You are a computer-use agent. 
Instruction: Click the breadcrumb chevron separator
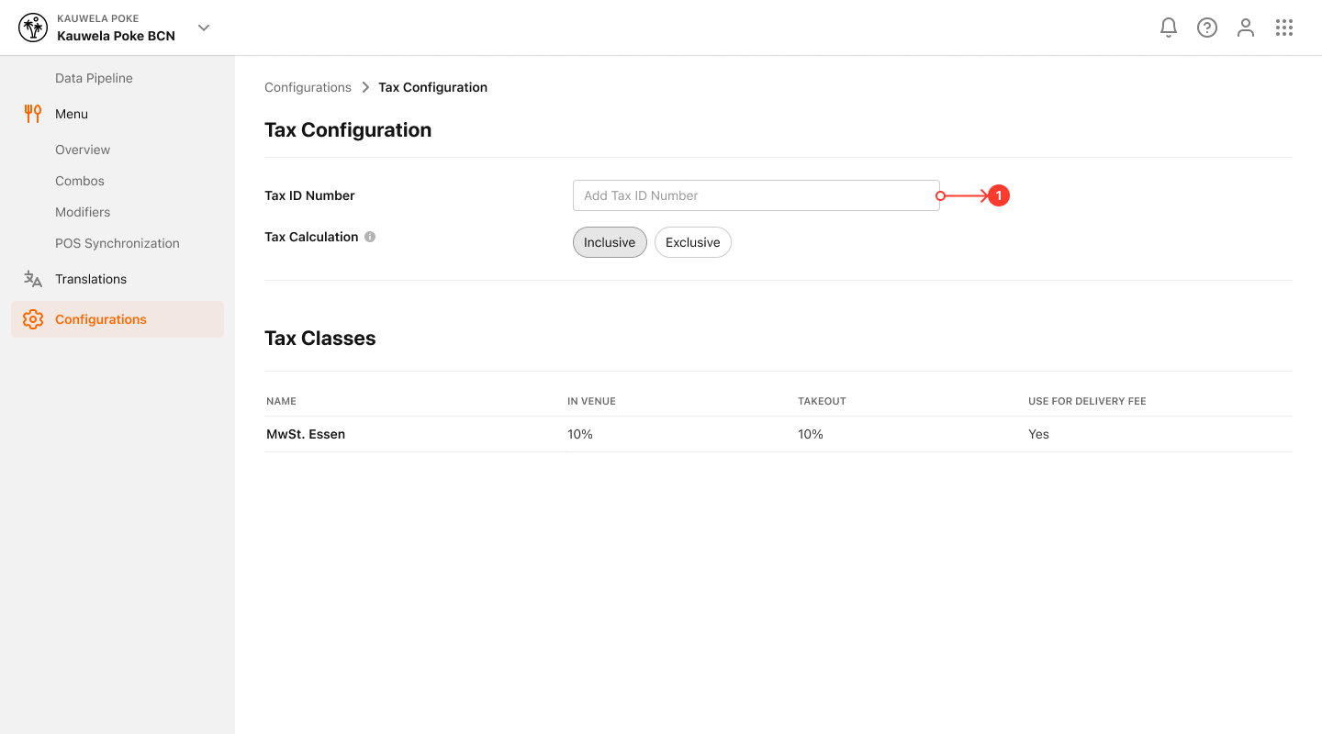pyautogui.click(x=365, y=87)
